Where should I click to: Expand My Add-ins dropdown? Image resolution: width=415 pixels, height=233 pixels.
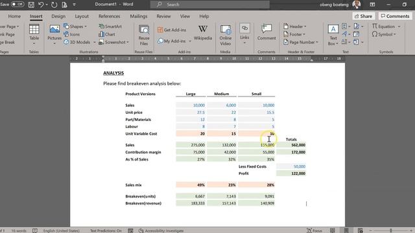[x=190, y=41]
